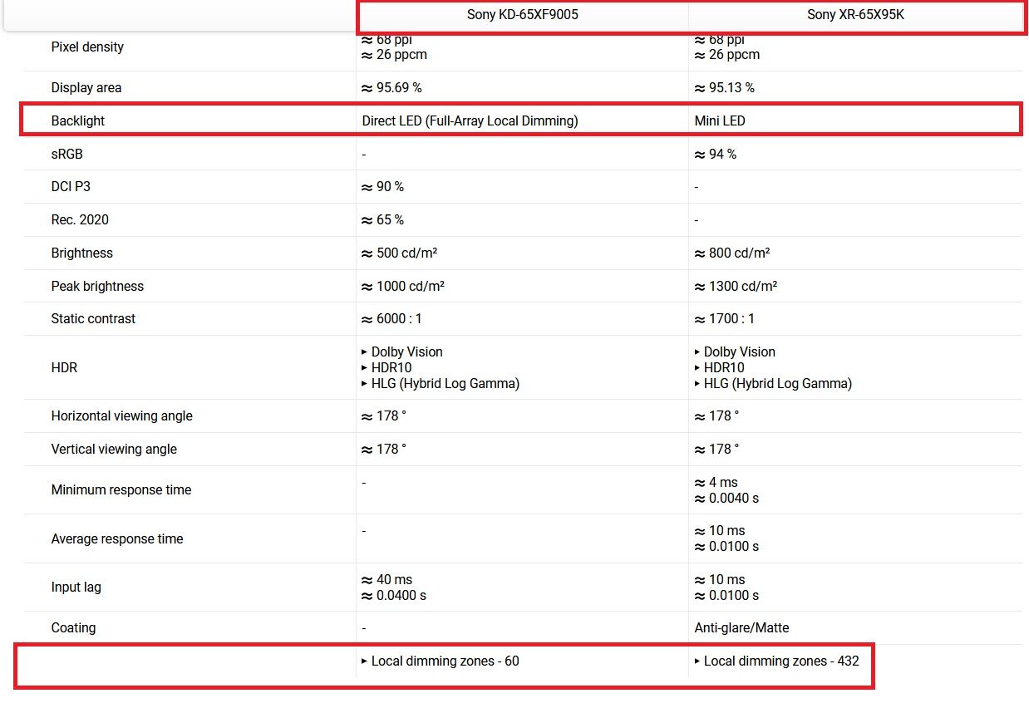Select the Pixel density row label
The height and width of the screenshot is (703, 1029).
click(87, 47)
